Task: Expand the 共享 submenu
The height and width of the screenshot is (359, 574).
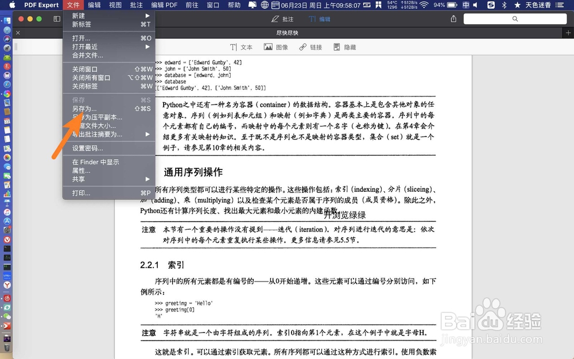Action: point(108,179)
